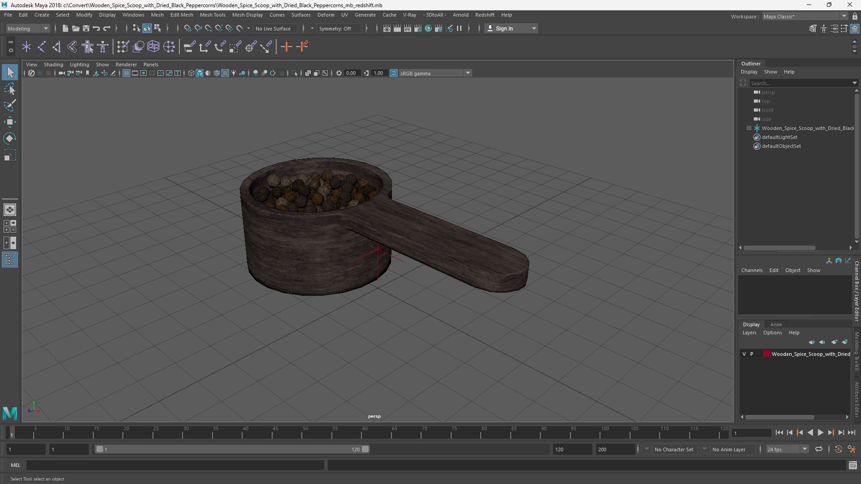Activate the Rotate tool
This screenshot has height=484, width=861.
click(x=10, y=138)
